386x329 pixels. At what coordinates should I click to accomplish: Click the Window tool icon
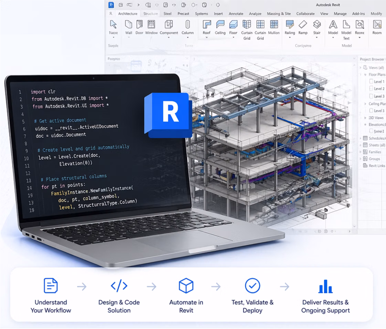pos(151,25)
